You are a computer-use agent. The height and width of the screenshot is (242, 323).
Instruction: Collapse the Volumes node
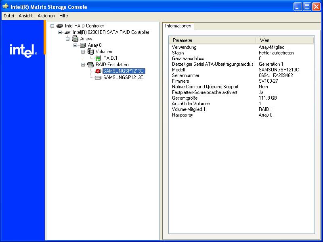83,52
